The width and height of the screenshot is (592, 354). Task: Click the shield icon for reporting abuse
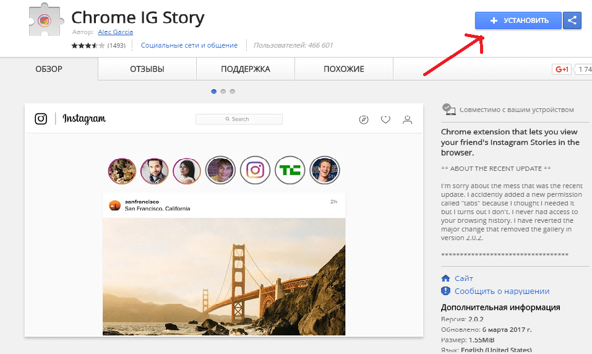point(445,291)
